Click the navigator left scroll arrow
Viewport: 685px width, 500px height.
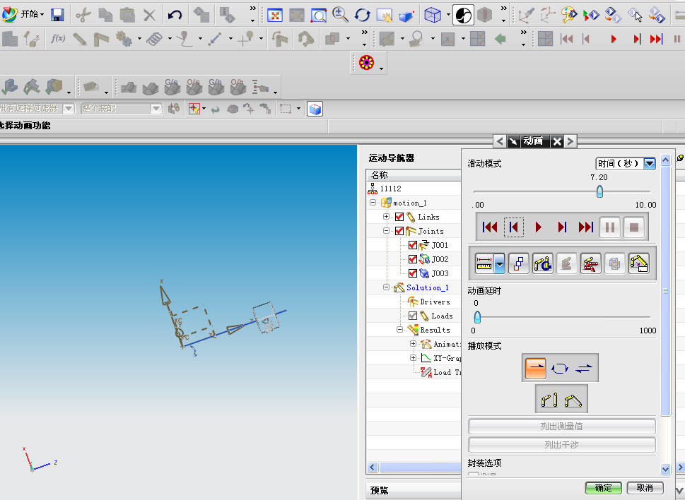tap(373, 468)
